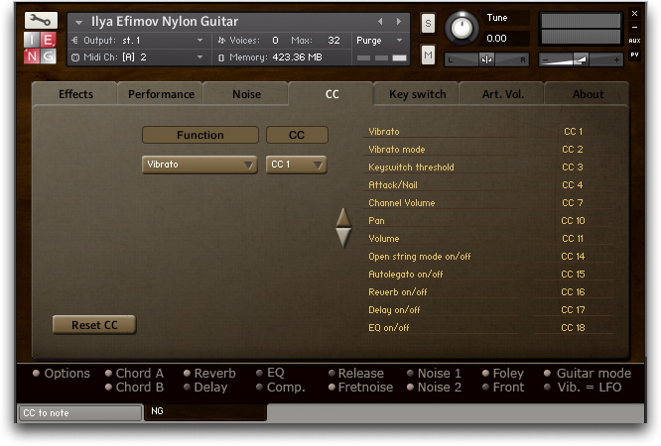Image resolution: width=661 pixels, height=446 pixels.
Task: Toggle the Options indicator
Action: (x=37, y=373)
